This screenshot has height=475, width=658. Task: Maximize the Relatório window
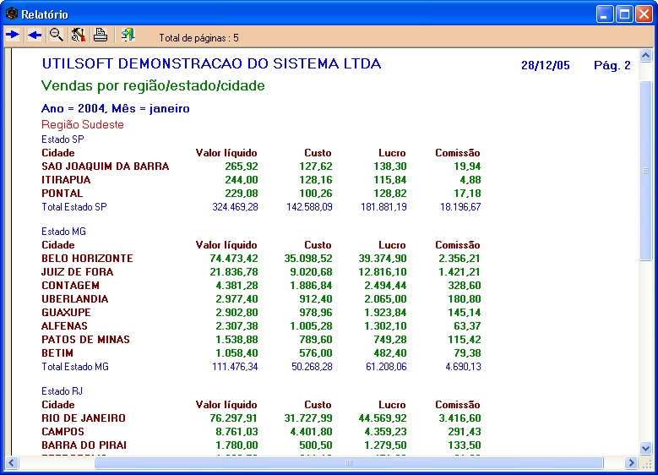[x=624, y=14]
